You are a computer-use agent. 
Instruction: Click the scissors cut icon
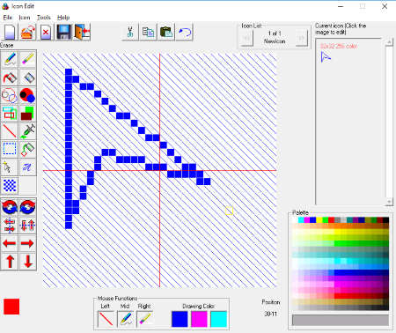[129, 32]
